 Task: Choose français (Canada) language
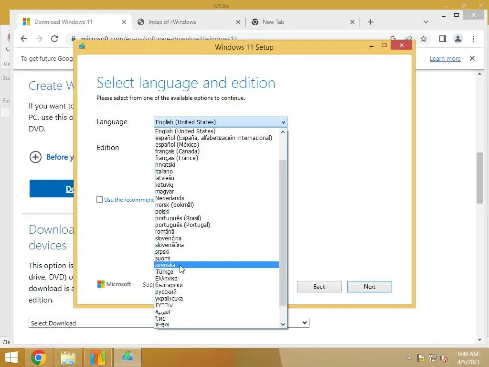tap(217, 151)
